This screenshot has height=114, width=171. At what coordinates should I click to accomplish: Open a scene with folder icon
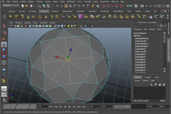click(27, 6)
